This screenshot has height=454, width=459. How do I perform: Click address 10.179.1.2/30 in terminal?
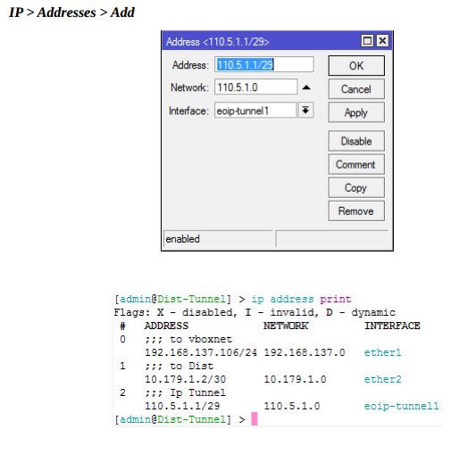[x=186, y=379]
